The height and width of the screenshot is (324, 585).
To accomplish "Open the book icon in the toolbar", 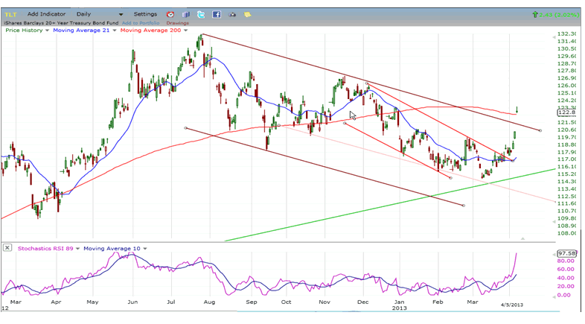I will [186, 14].
